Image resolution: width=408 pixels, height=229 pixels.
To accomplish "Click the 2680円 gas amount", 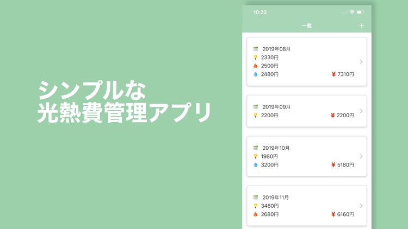I will coord(270,214).
